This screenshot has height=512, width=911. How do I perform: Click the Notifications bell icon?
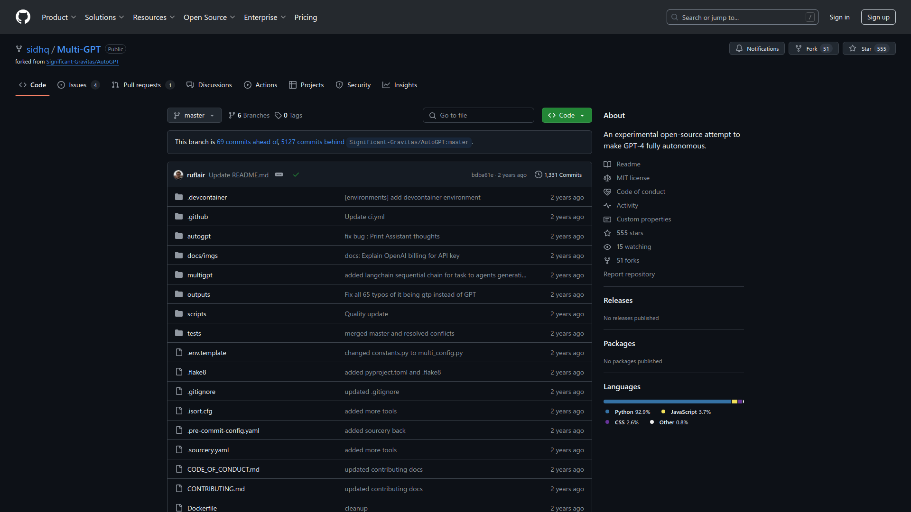pyautogui.click(x=740, y=48)
